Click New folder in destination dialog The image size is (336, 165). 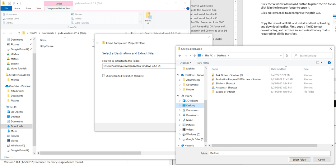(203, 63)
